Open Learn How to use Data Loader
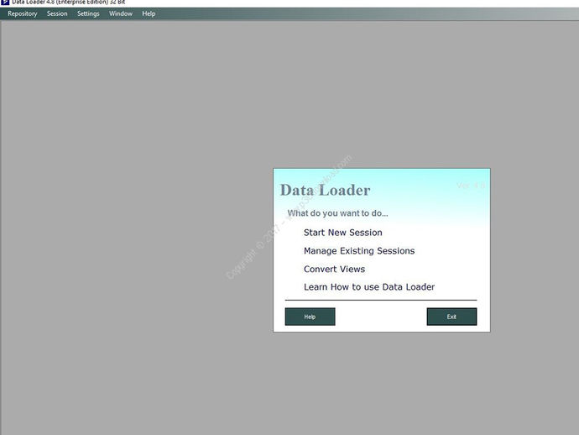579x435 pixels. (x=369, y=287)
